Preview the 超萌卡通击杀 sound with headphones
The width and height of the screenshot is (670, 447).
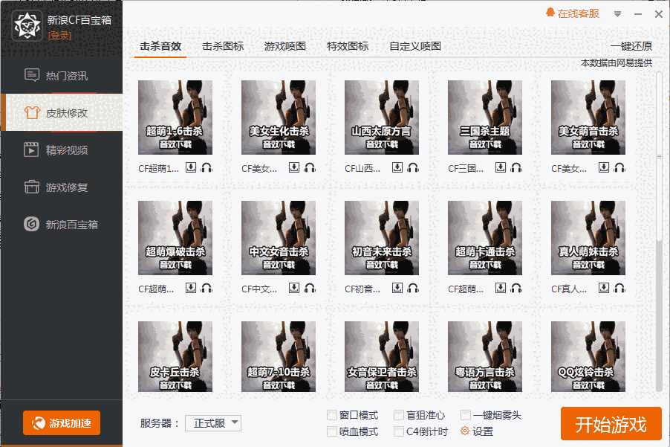516,288
